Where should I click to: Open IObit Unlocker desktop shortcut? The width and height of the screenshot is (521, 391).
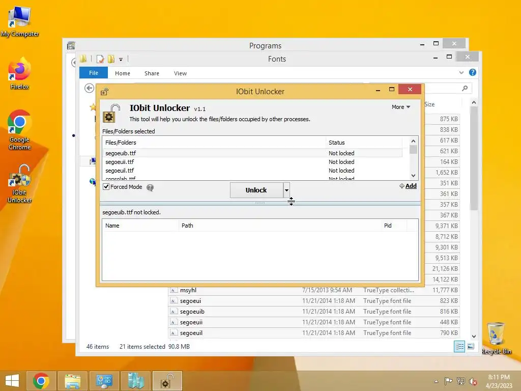(x=20, y=183)
